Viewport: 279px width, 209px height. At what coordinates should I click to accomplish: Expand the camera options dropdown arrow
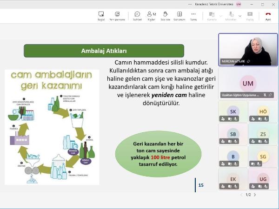click(220, 16)
